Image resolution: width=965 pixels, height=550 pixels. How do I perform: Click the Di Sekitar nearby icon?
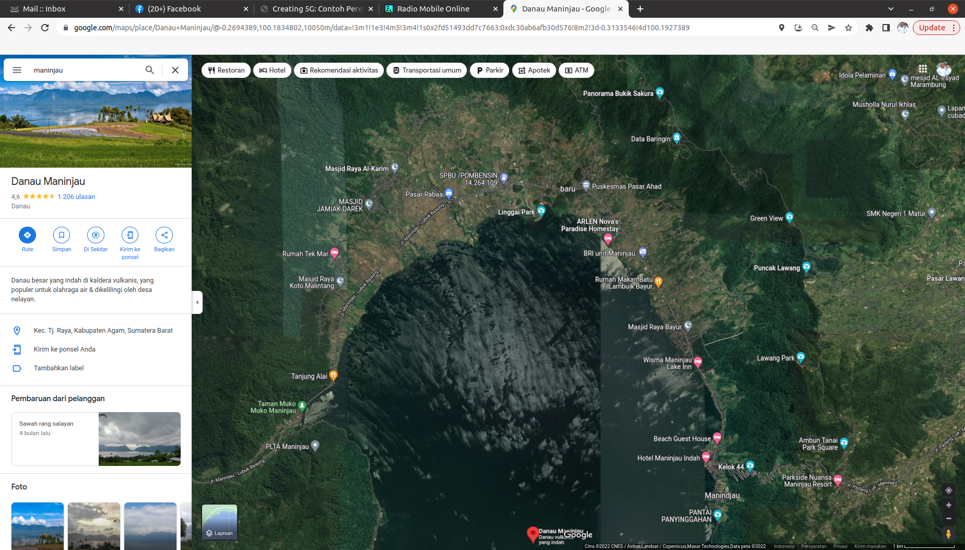(x=96, y=235)
